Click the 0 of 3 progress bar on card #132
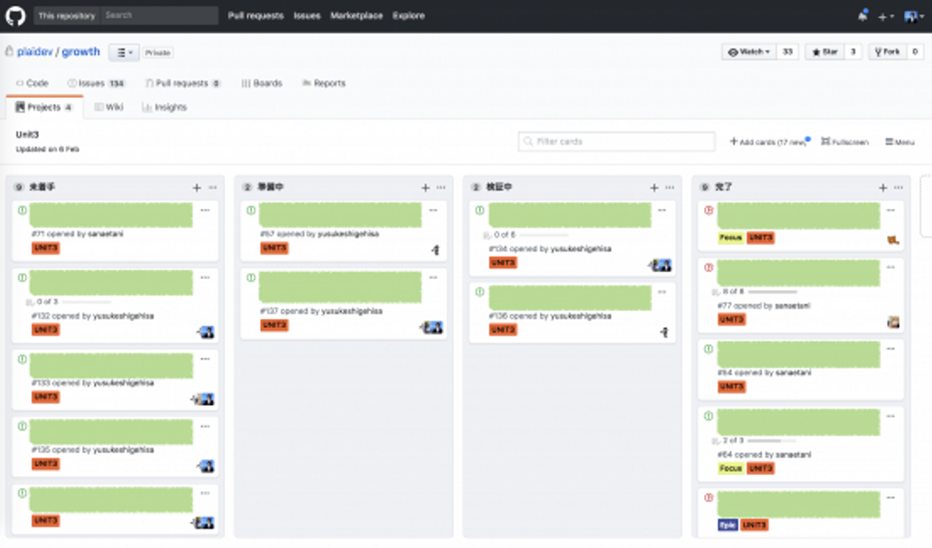The width and height of the screenshot is (932, 548). pyautogui.click(x=86, y=302)
